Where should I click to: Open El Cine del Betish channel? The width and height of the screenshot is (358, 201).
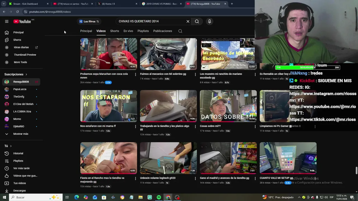(21, 104)
